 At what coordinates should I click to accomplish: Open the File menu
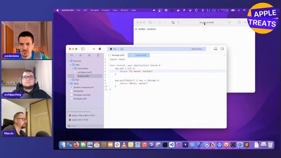coord(79,11)
